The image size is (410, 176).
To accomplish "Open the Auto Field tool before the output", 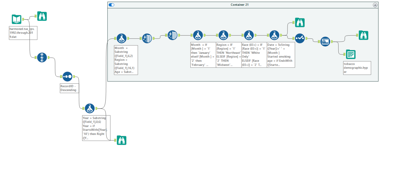I will point(325,42).
